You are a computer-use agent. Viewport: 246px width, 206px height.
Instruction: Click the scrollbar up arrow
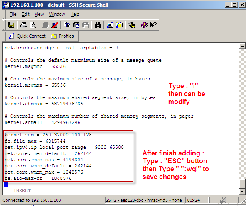[242, 46]
